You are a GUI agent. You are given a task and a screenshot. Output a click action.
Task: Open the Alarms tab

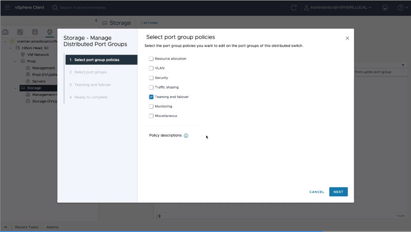(52, 227)
